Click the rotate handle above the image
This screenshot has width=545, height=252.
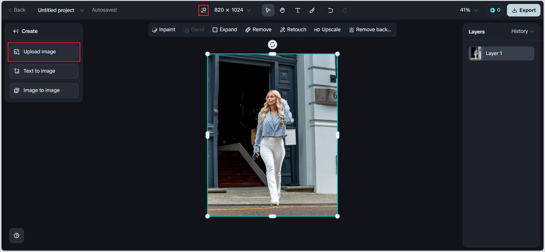tap(272, 44)
